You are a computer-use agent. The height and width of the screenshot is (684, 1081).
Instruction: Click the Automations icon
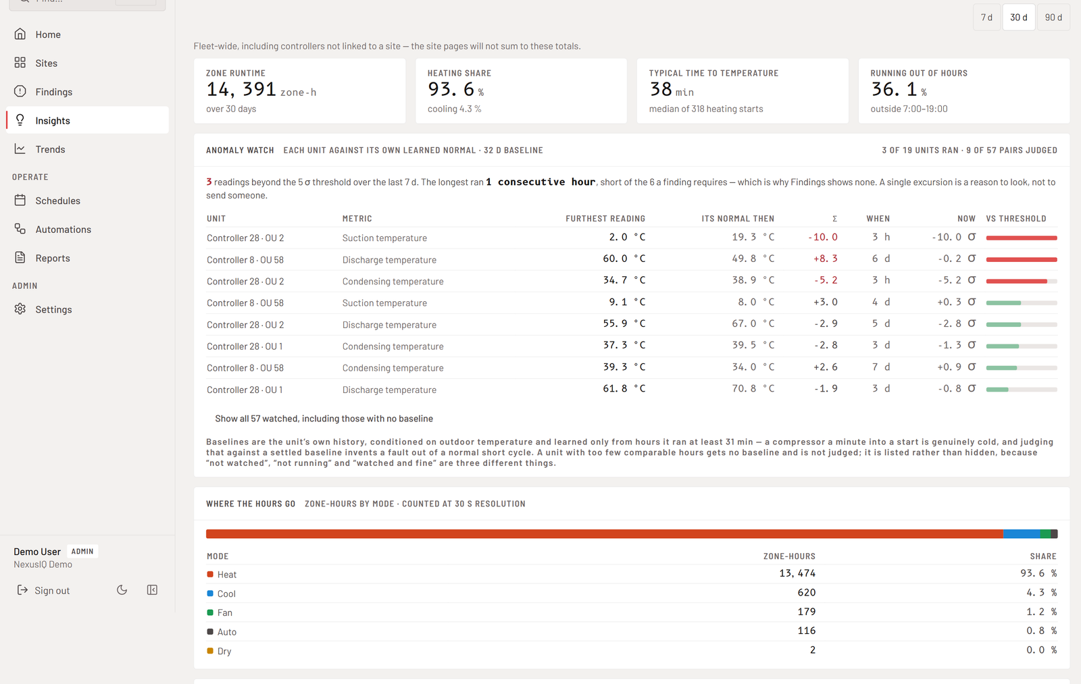tap(20, 229)
